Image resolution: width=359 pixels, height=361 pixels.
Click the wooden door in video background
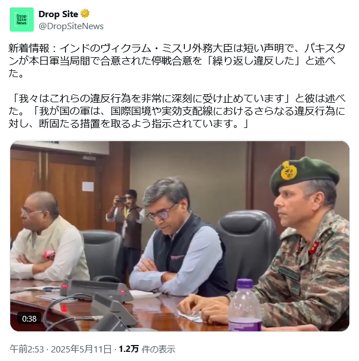54,194
